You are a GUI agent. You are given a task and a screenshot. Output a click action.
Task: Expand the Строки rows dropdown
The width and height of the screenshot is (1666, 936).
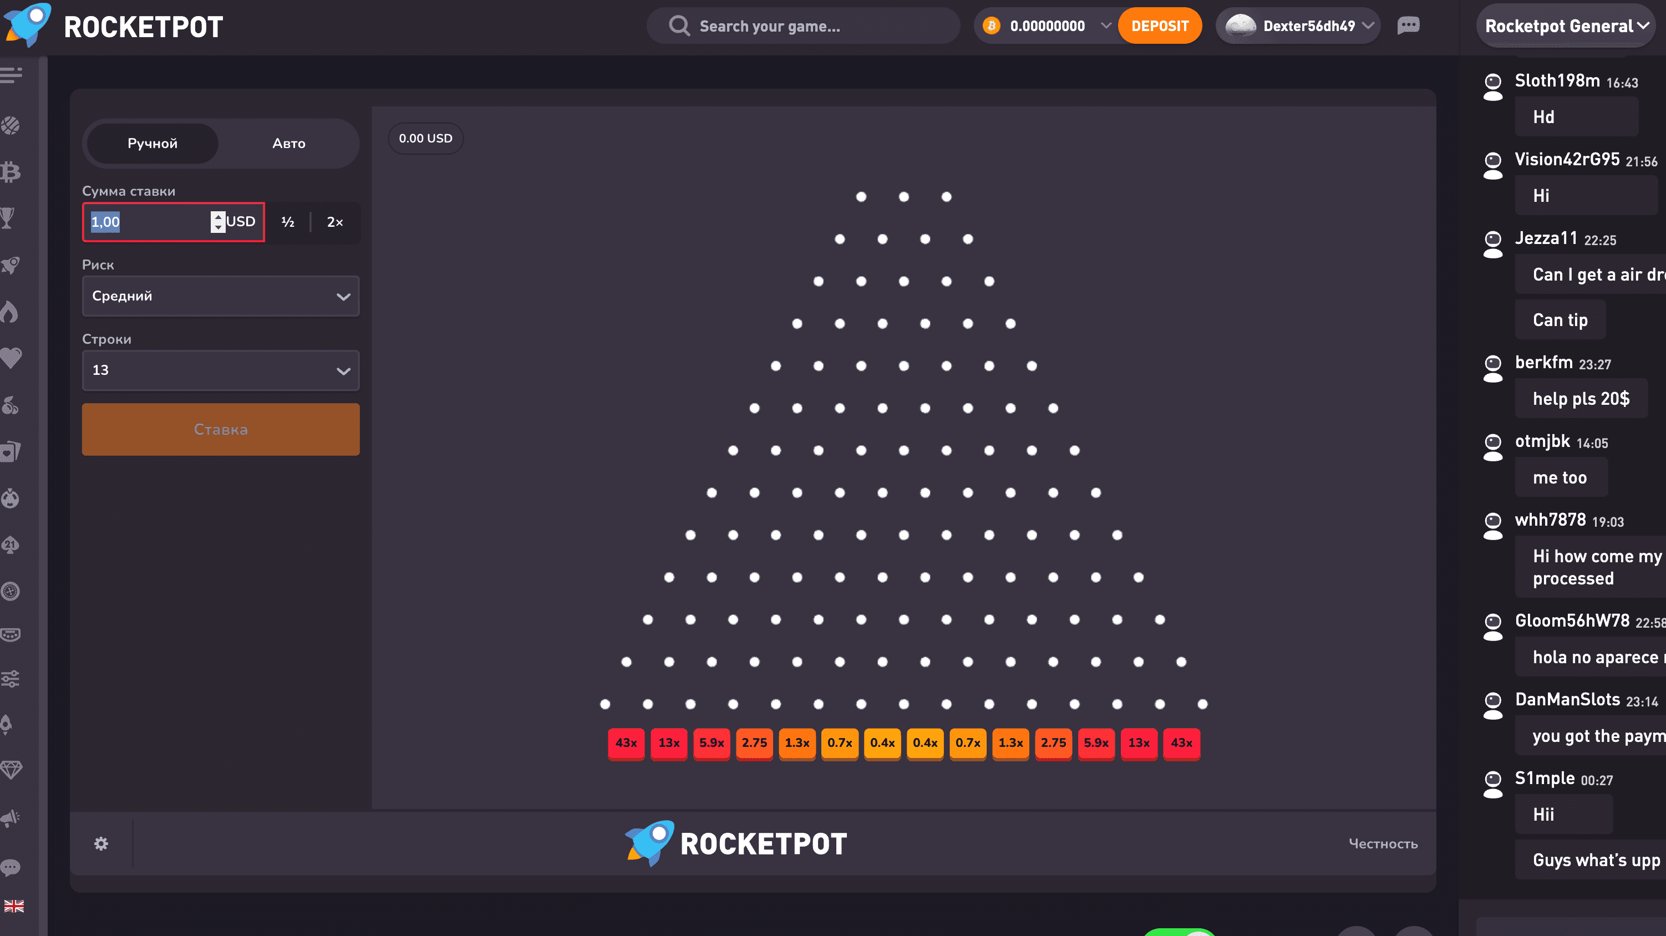(x=220, y=370)
